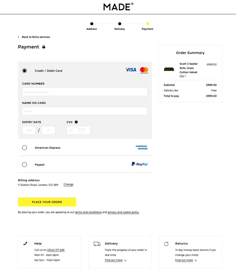
Task: Click the CVV help question mark icon
Action: click(76, 122)
